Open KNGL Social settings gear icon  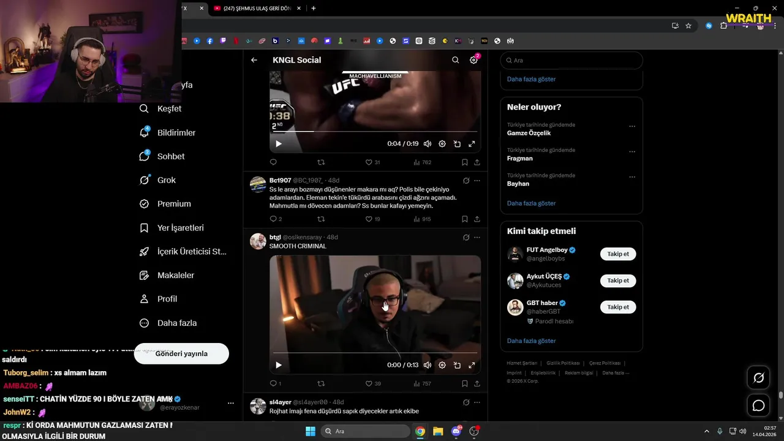473,60
